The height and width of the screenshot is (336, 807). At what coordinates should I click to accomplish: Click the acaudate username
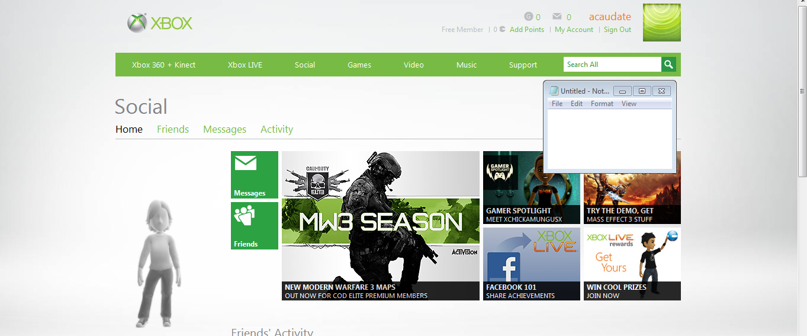(x=610, y=17)
